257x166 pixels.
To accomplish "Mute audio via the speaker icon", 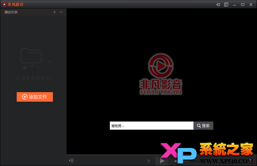I will click(x=176, y=161).
